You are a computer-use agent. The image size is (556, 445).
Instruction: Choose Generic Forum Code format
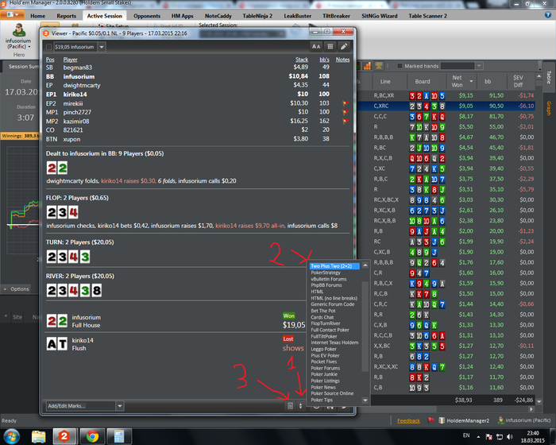tap(332, 304)
